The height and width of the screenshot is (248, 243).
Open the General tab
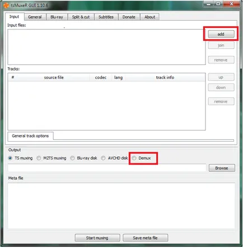pyautogui.click(x=35, y=17)
